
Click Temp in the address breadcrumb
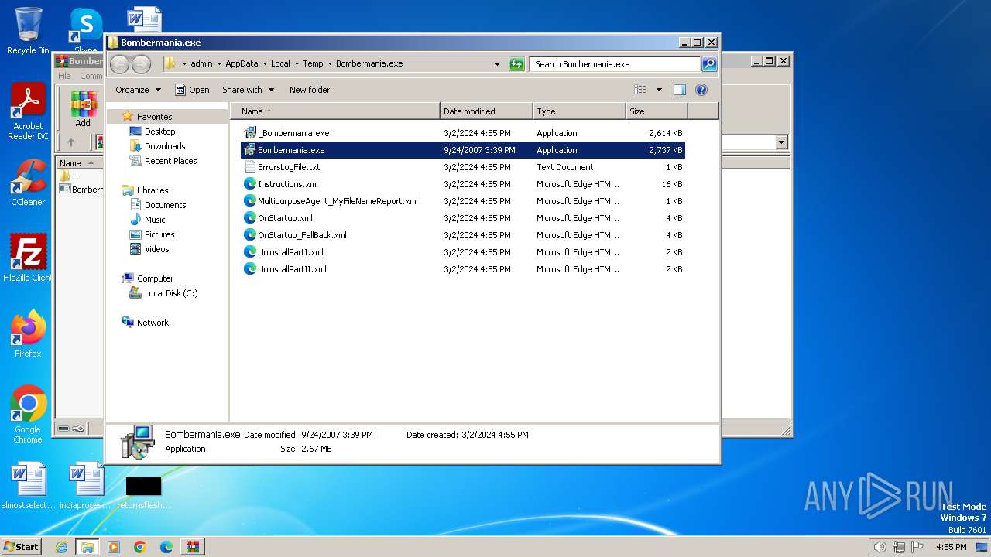313,63
